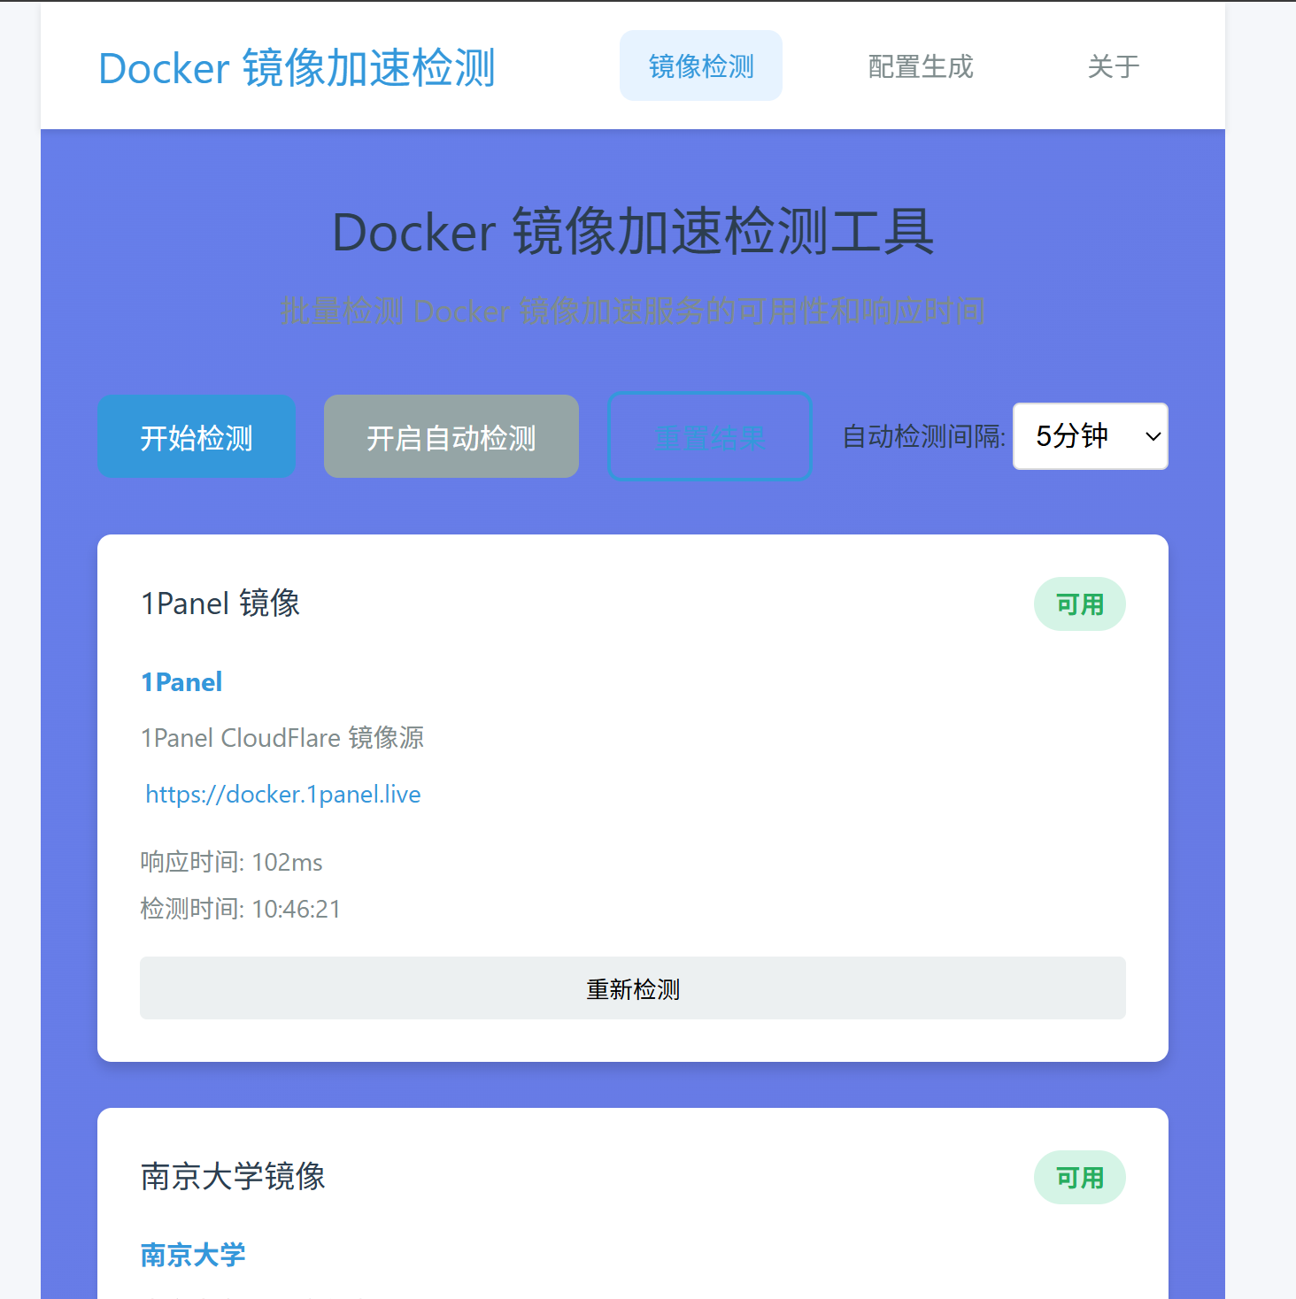Select the 南京大学镜像 card title
This screenshot has width=1296, height=1299.
click(233, 1177)
